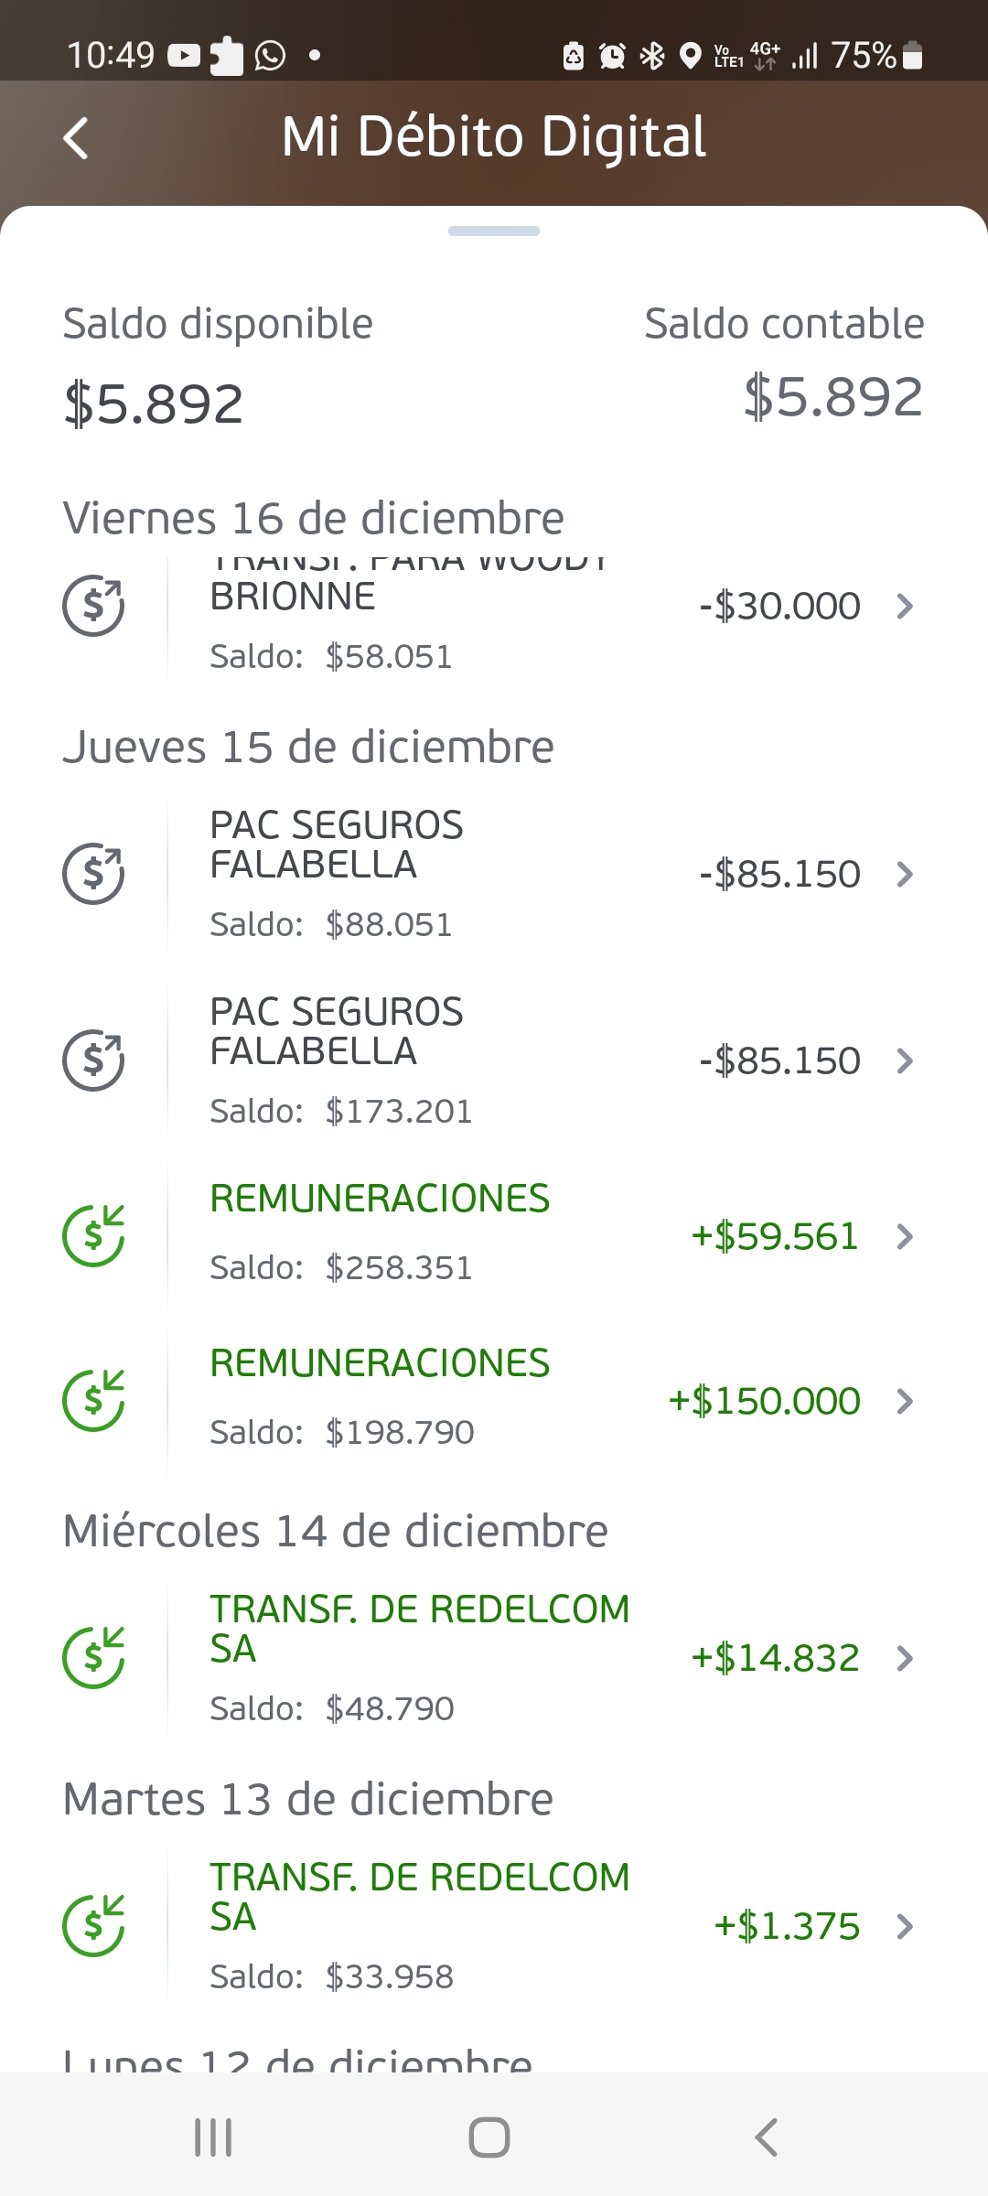Viewport: 988px width, 2196px height.
Task: Tap the back arrow in the header
Action: pos(76,138)
